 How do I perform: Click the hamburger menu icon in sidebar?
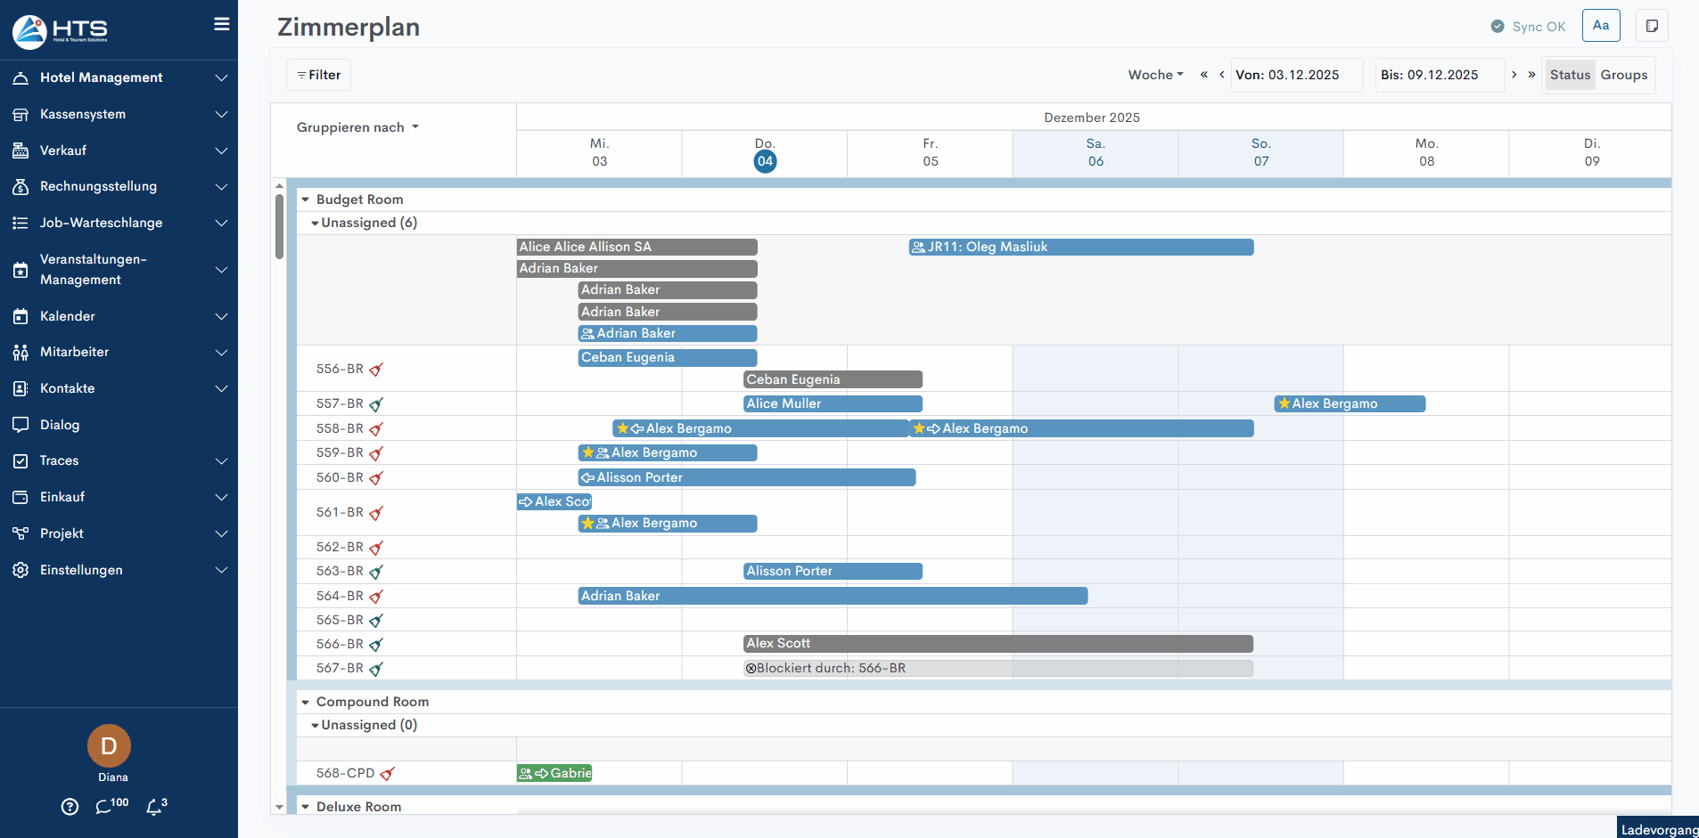coord(221,24)
